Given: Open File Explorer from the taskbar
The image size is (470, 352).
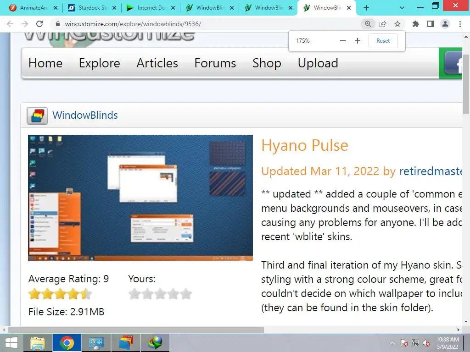Looking at the screenshot, I should pyautogui.click(x=38, y=343).
